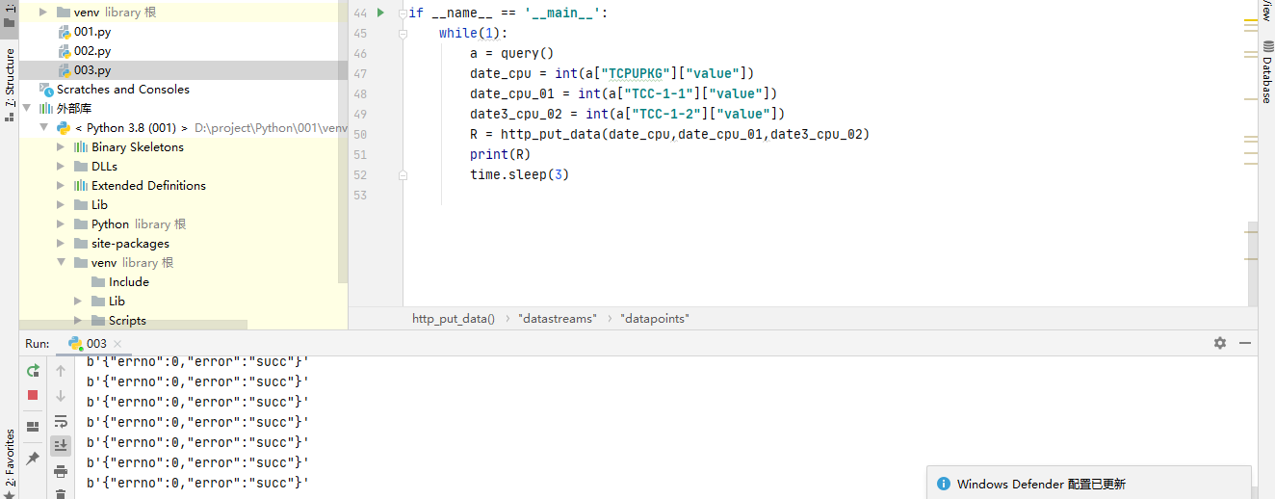
Task: Click Binary Skeletons library icon
Action: point(81,147)
